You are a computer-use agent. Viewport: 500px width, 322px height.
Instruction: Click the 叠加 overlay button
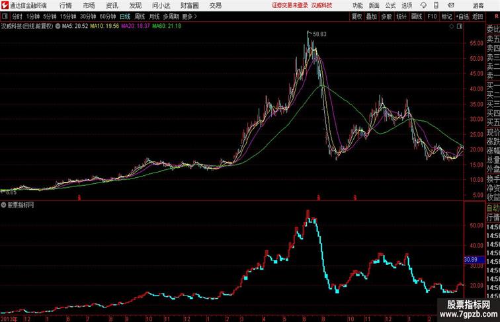tap(372, 17)
